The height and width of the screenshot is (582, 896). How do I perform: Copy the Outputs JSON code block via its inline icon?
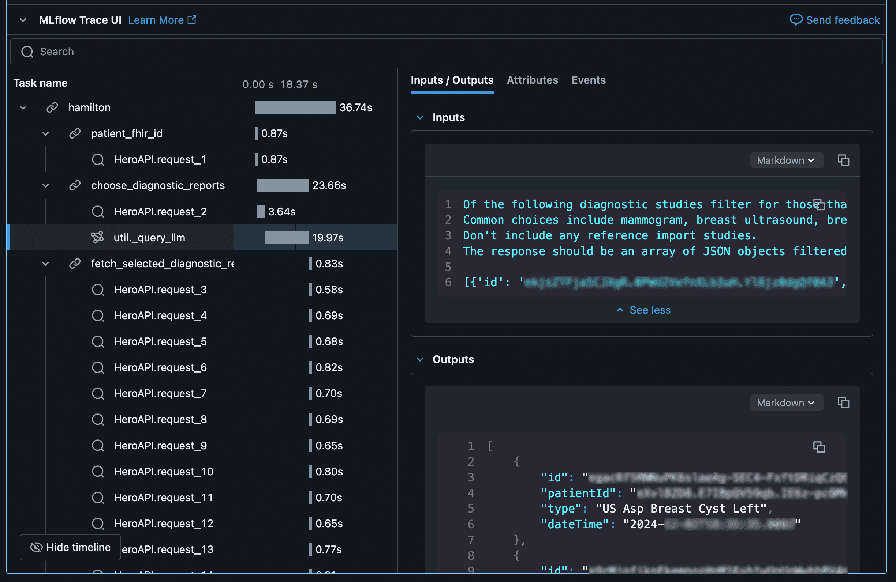tap(819, 447)
